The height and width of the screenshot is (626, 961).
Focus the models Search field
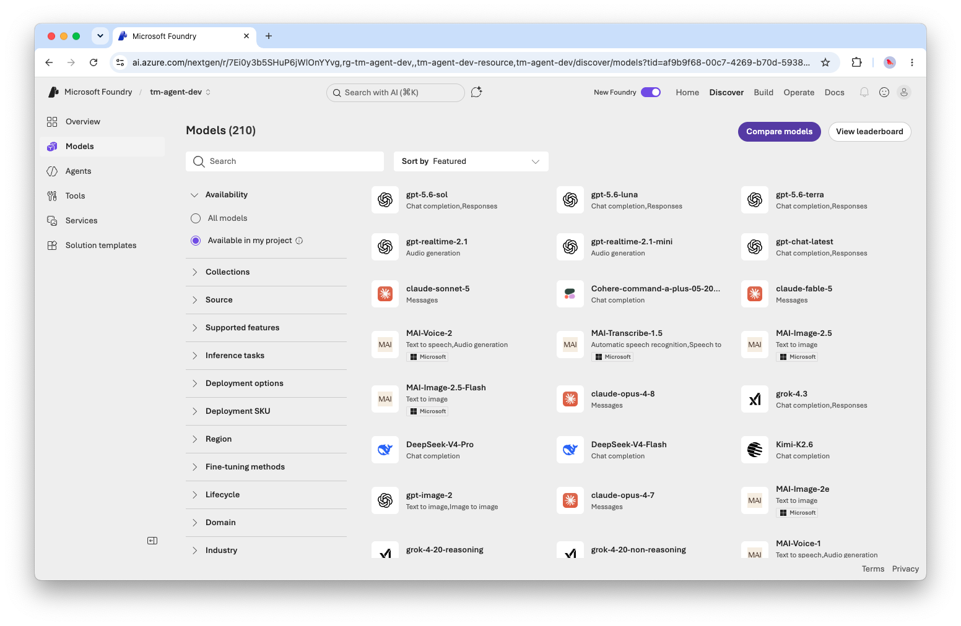(x=285, y=161)
